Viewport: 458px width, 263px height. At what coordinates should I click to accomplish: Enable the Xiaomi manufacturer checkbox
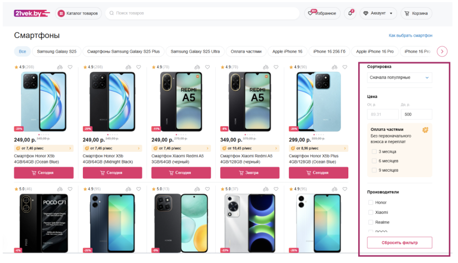coord(371,212)
